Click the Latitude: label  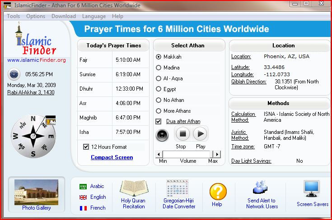pyautogui.click(x=240, y=67)
